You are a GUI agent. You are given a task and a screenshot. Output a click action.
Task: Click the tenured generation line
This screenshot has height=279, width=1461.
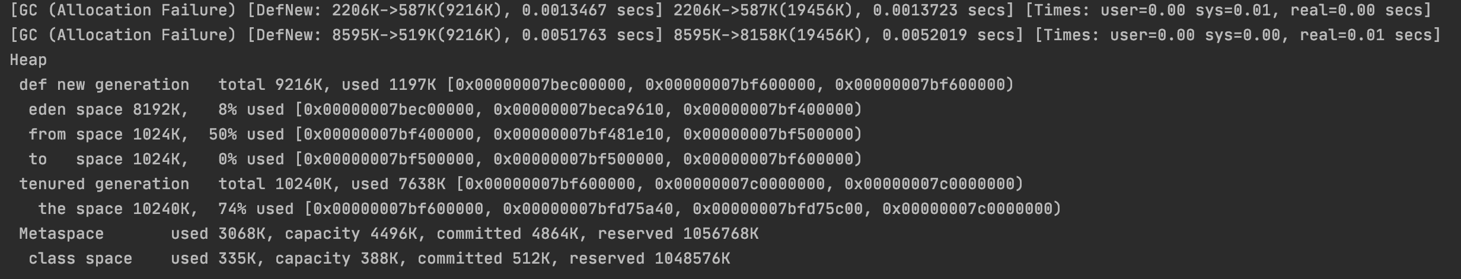[521, 184]
